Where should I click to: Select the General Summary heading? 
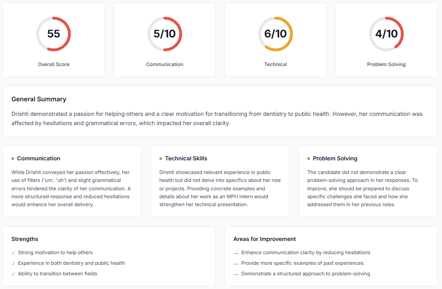point(39,99)
